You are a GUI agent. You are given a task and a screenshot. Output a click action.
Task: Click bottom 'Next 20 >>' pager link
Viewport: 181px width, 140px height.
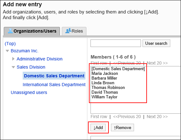[157, 117]
